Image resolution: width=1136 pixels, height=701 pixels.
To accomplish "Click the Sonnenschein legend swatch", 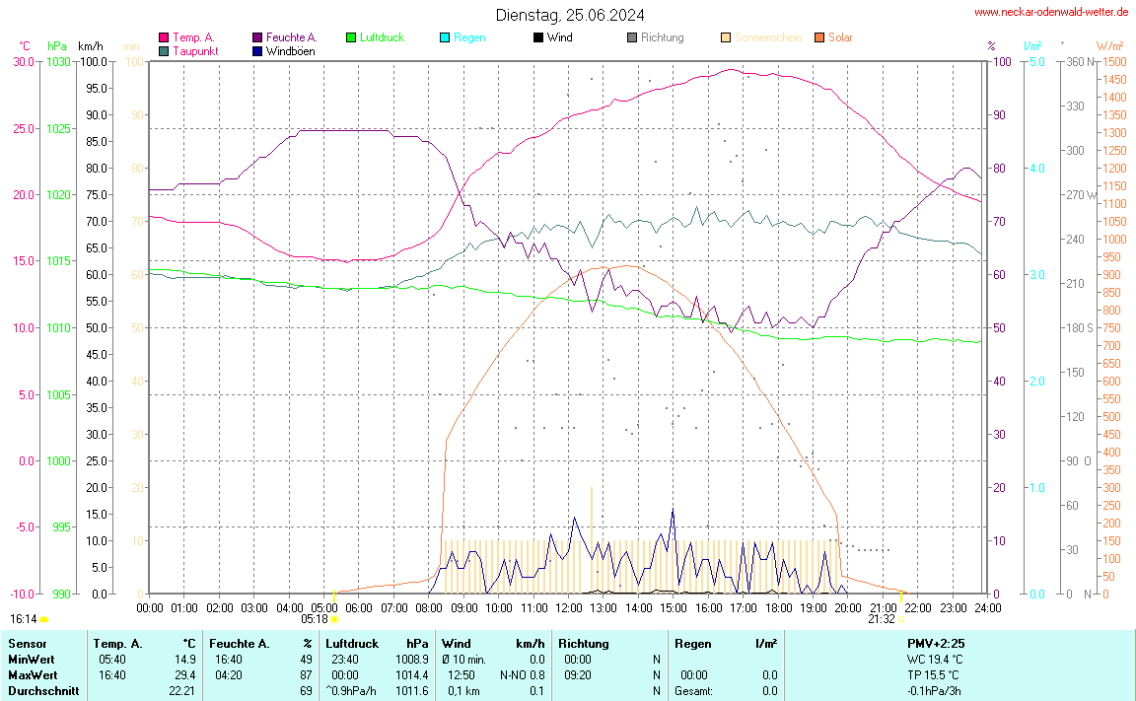I will click(726, 37).
